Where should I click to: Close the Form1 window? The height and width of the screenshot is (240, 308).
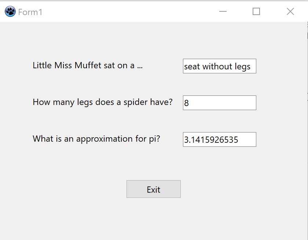(290, 12)
